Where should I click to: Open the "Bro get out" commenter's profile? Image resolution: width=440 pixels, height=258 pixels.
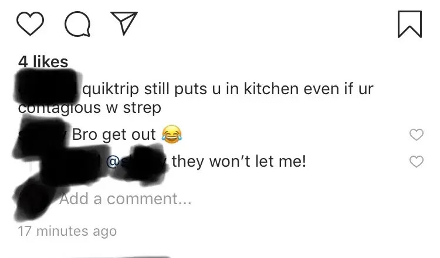[43, 135]
